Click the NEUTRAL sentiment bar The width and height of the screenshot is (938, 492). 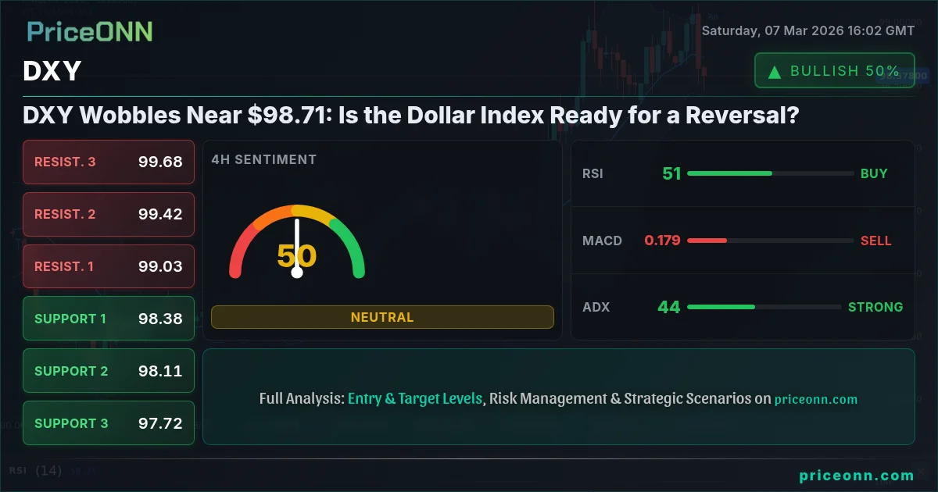coord(382,317)
